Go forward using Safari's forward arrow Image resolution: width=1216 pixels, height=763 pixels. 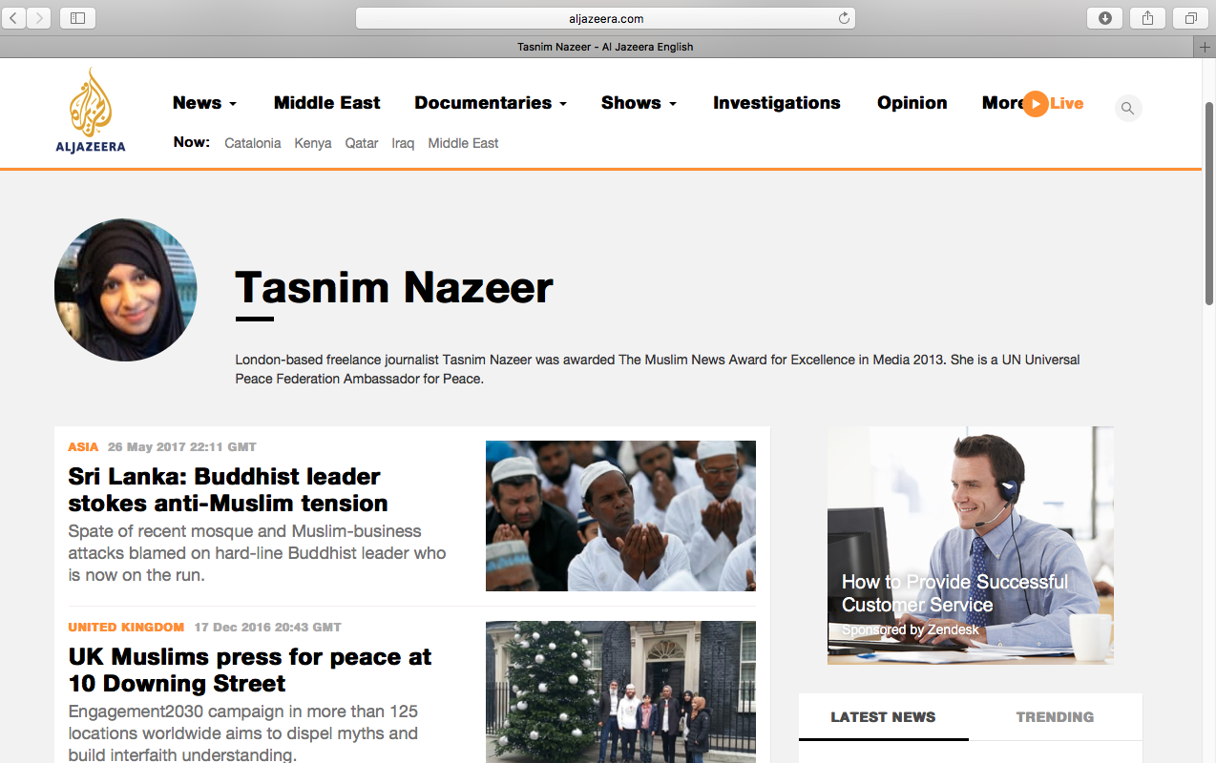tap(39, 18)
